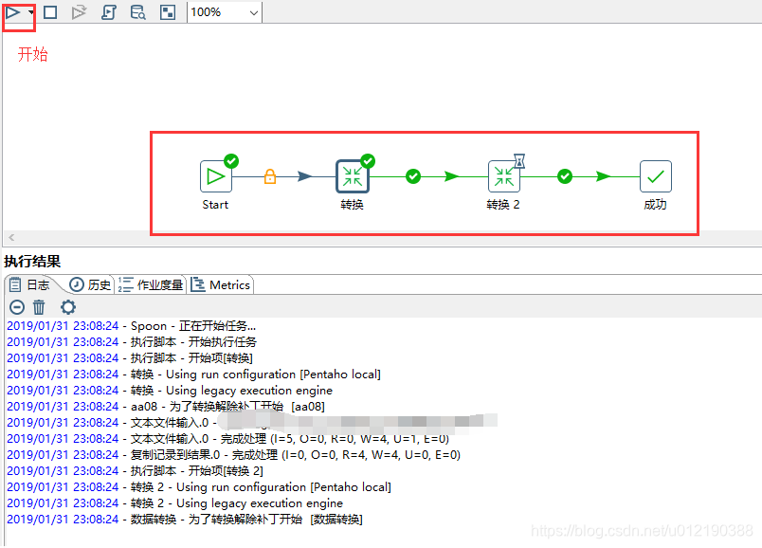Click log line '执行脚本 - 开始项[转换]'

[130, 357]
